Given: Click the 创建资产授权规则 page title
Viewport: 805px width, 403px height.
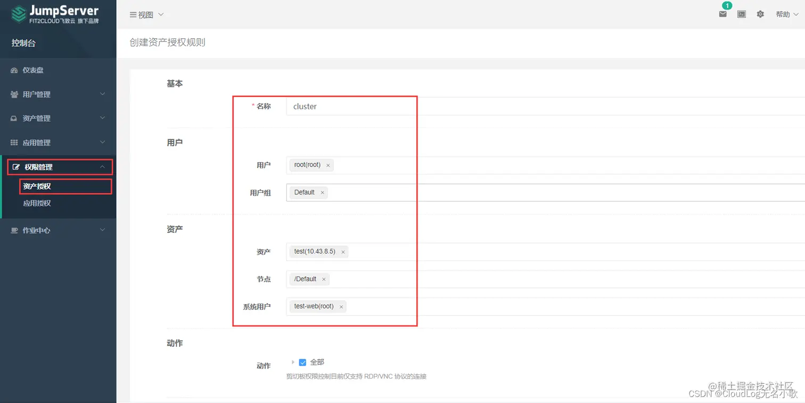Looking at the screenshot, I should pos(167,43).
